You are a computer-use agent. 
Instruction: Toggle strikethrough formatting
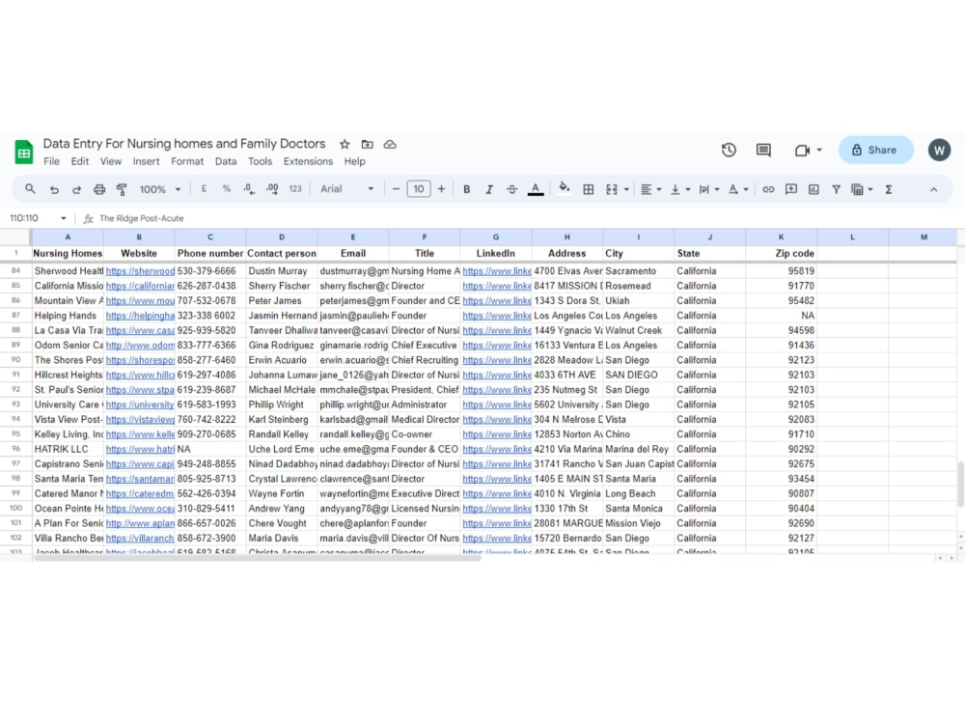point(511,189)
